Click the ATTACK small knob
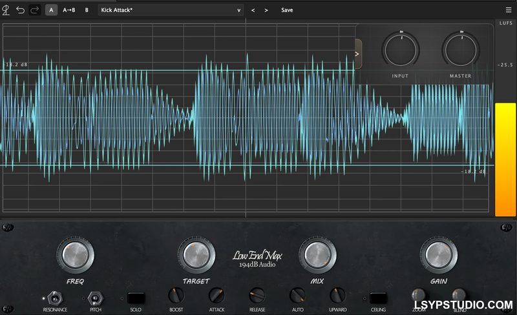 pos(216,295)
